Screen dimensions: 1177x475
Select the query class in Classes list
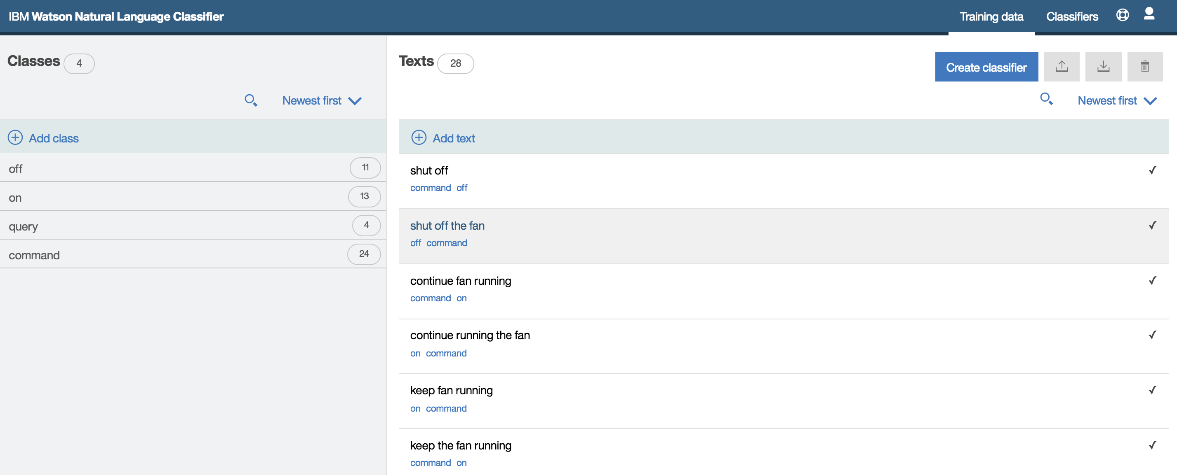193,226
